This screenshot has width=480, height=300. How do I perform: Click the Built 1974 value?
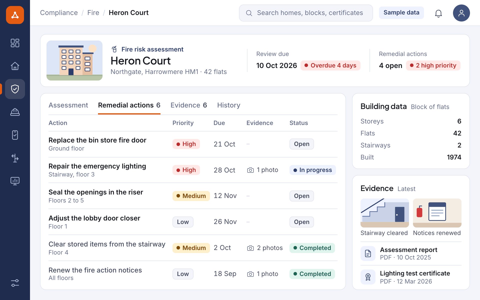454,157
